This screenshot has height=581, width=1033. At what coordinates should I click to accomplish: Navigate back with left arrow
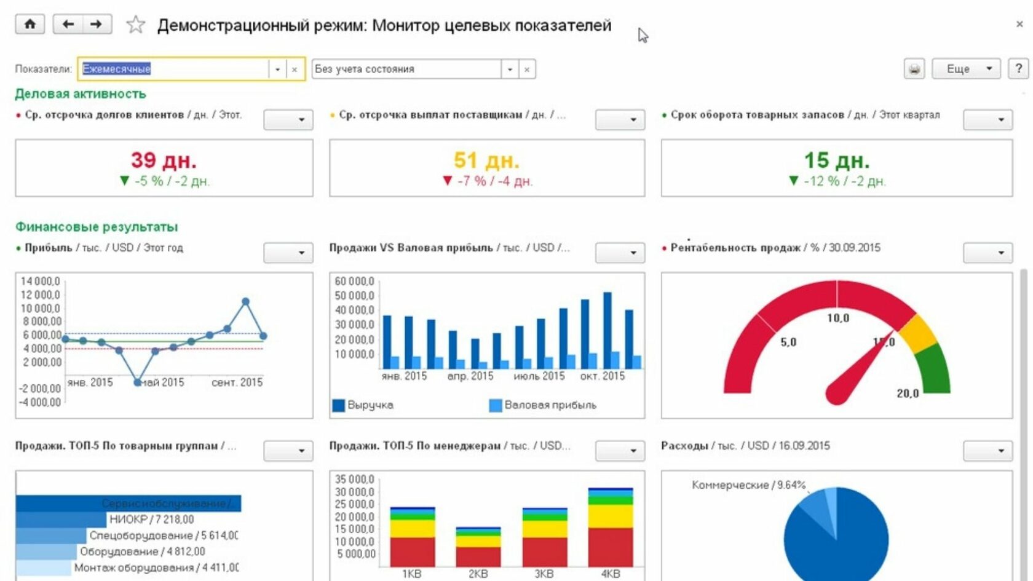tap(68, 25)
